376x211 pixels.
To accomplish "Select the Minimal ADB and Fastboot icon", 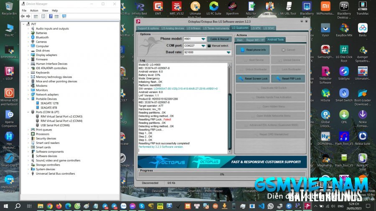I will pos(9,97).
